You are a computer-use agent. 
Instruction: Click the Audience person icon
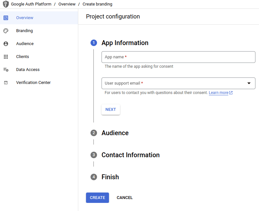tap(6, 44)
